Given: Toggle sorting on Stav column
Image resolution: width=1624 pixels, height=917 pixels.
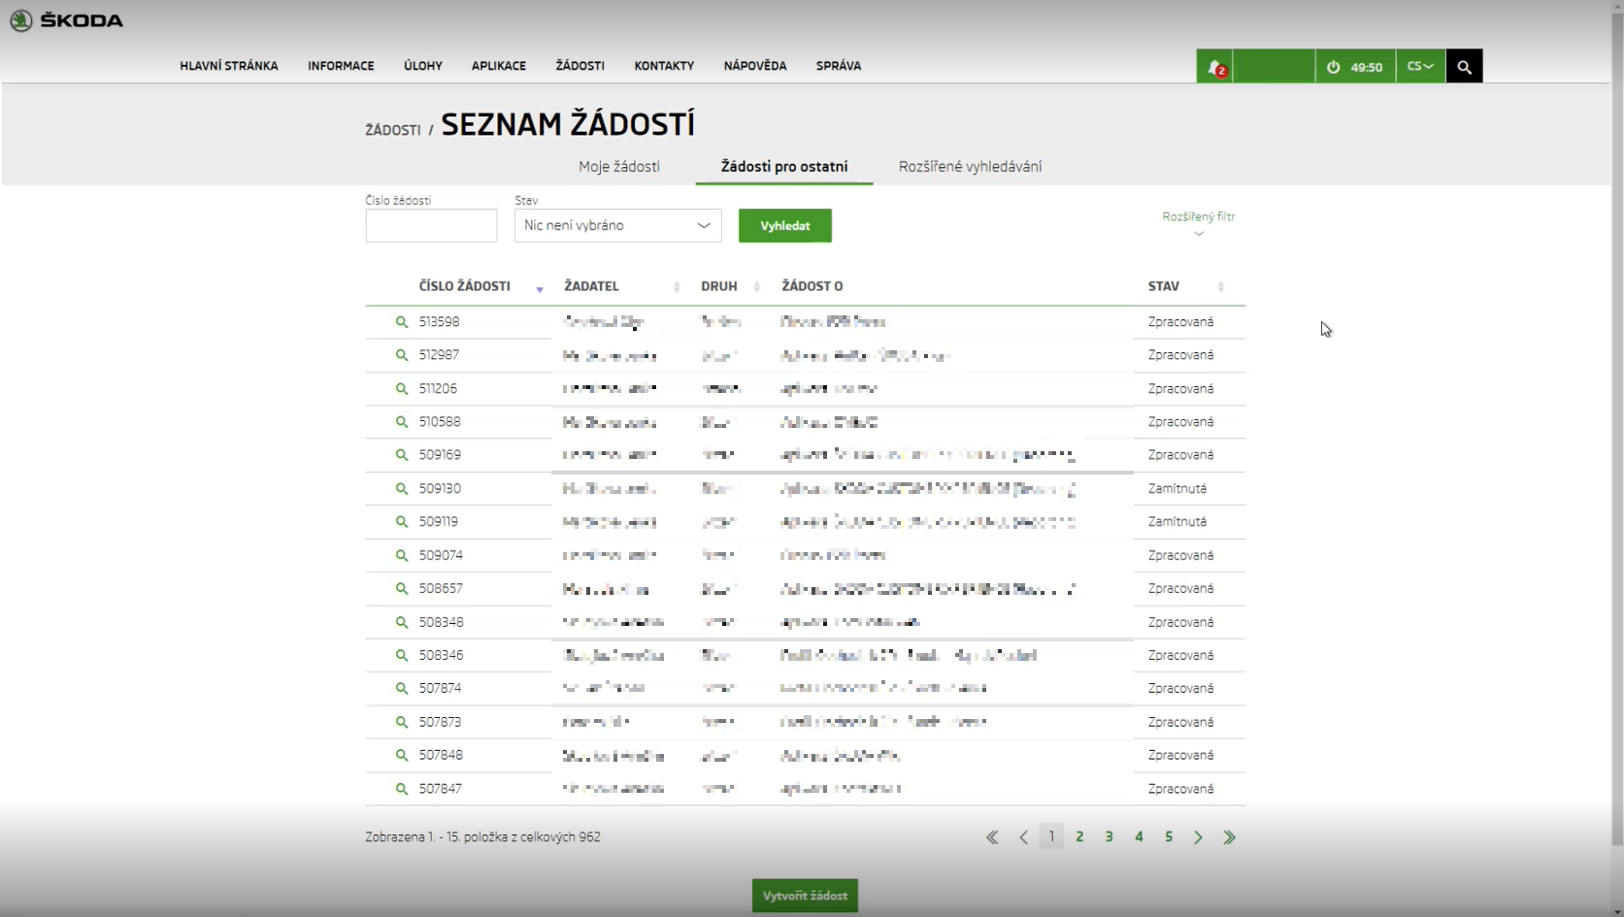Looking at the screenshot, I should 1220,287.
